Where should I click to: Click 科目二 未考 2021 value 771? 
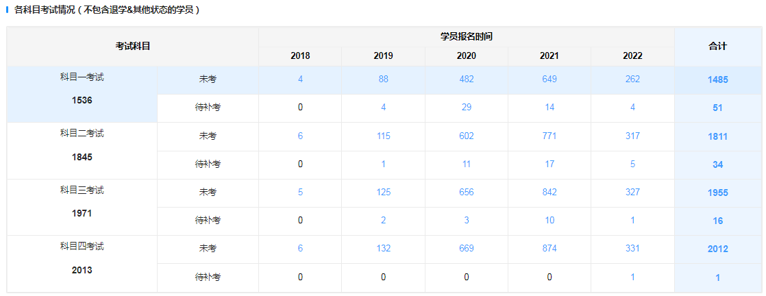click(x=549, y=136)
